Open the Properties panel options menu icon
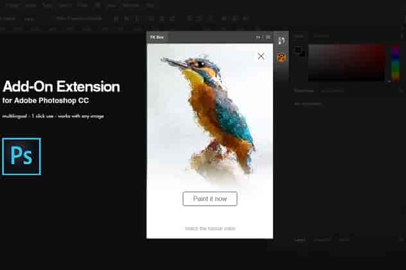Viewport: 406px width, 270px height. coord(402,90)
